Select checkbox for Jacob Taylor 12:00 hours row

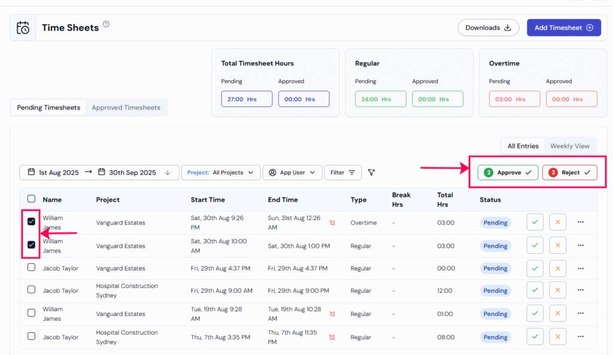(31, 290)
